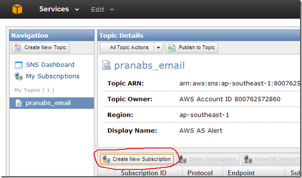Click the Delete Subscriptions icon

[x=182, y=159]
